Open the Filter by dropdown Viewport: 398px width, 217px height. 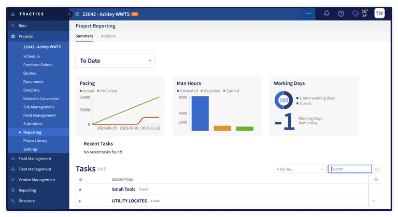click(300, 169)
